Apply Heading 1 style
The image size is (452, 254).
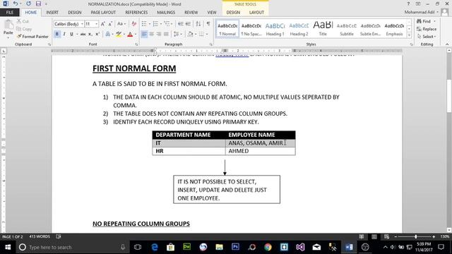coord(275,29)
